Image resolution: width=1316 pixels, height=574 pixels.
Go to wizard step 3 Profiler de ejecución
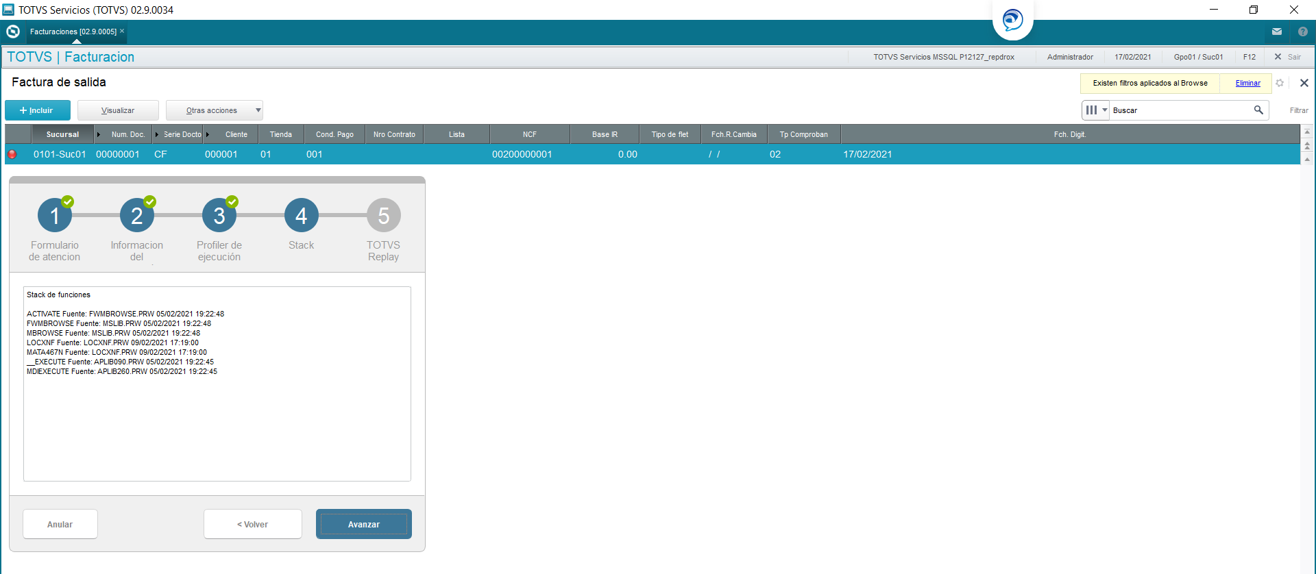pyautogui.click(x=219, y=216)
